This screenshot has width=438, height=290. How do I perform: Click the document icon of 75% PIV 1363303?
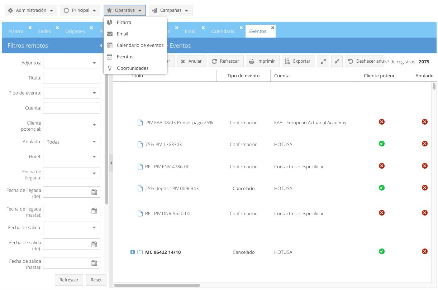tap(140, 144)
